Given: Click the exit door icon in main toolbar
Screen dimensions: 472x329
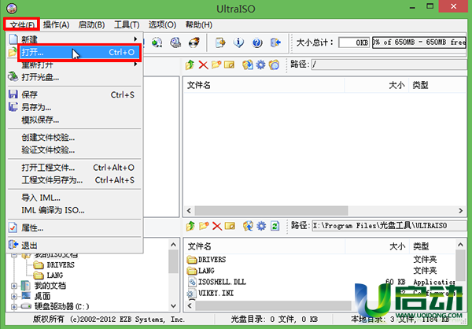Looking at the screenshot, I should [275, 43].
